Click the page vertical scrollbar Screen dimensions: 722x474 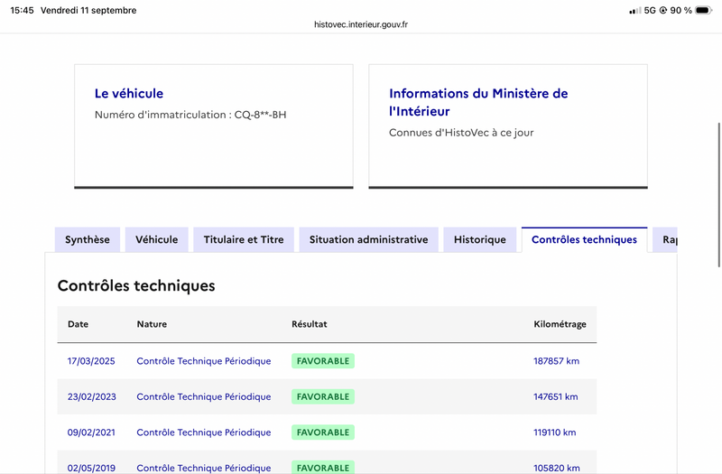click(x=718, y=195)
